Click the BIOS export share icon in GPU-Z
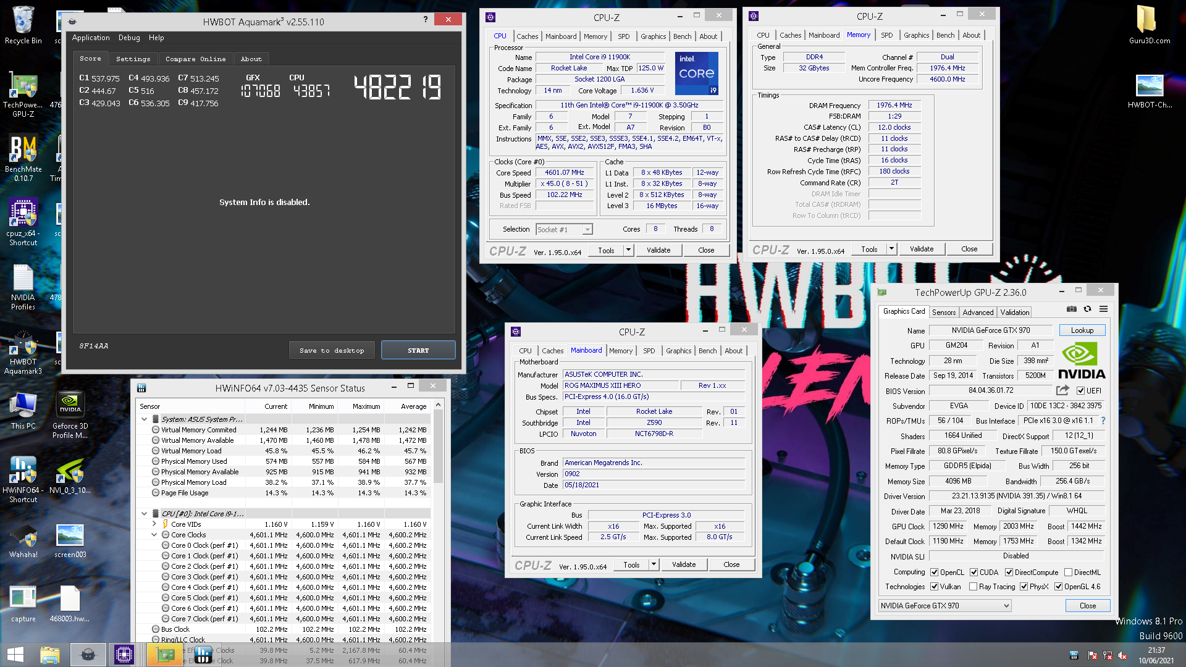The image size is (1186, 667). (1062, 390)
